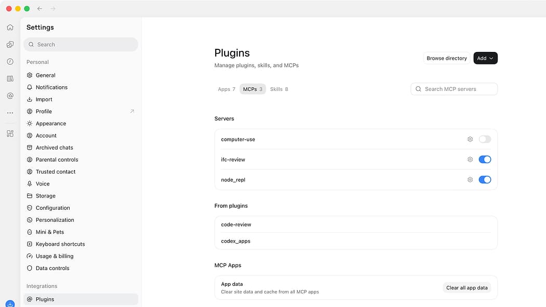Click the blue download icon at bottom left
This screenshot has height=307, width=546.
(10, 304)
